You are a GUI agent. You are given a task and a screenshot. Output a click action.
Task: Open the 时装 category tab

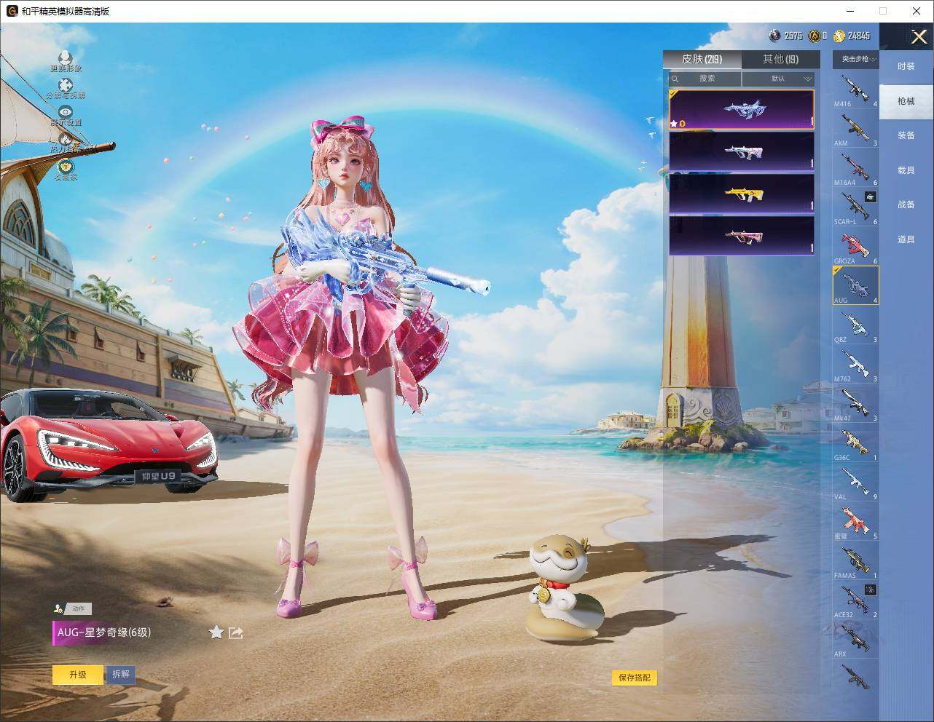[x=906, y=66]
